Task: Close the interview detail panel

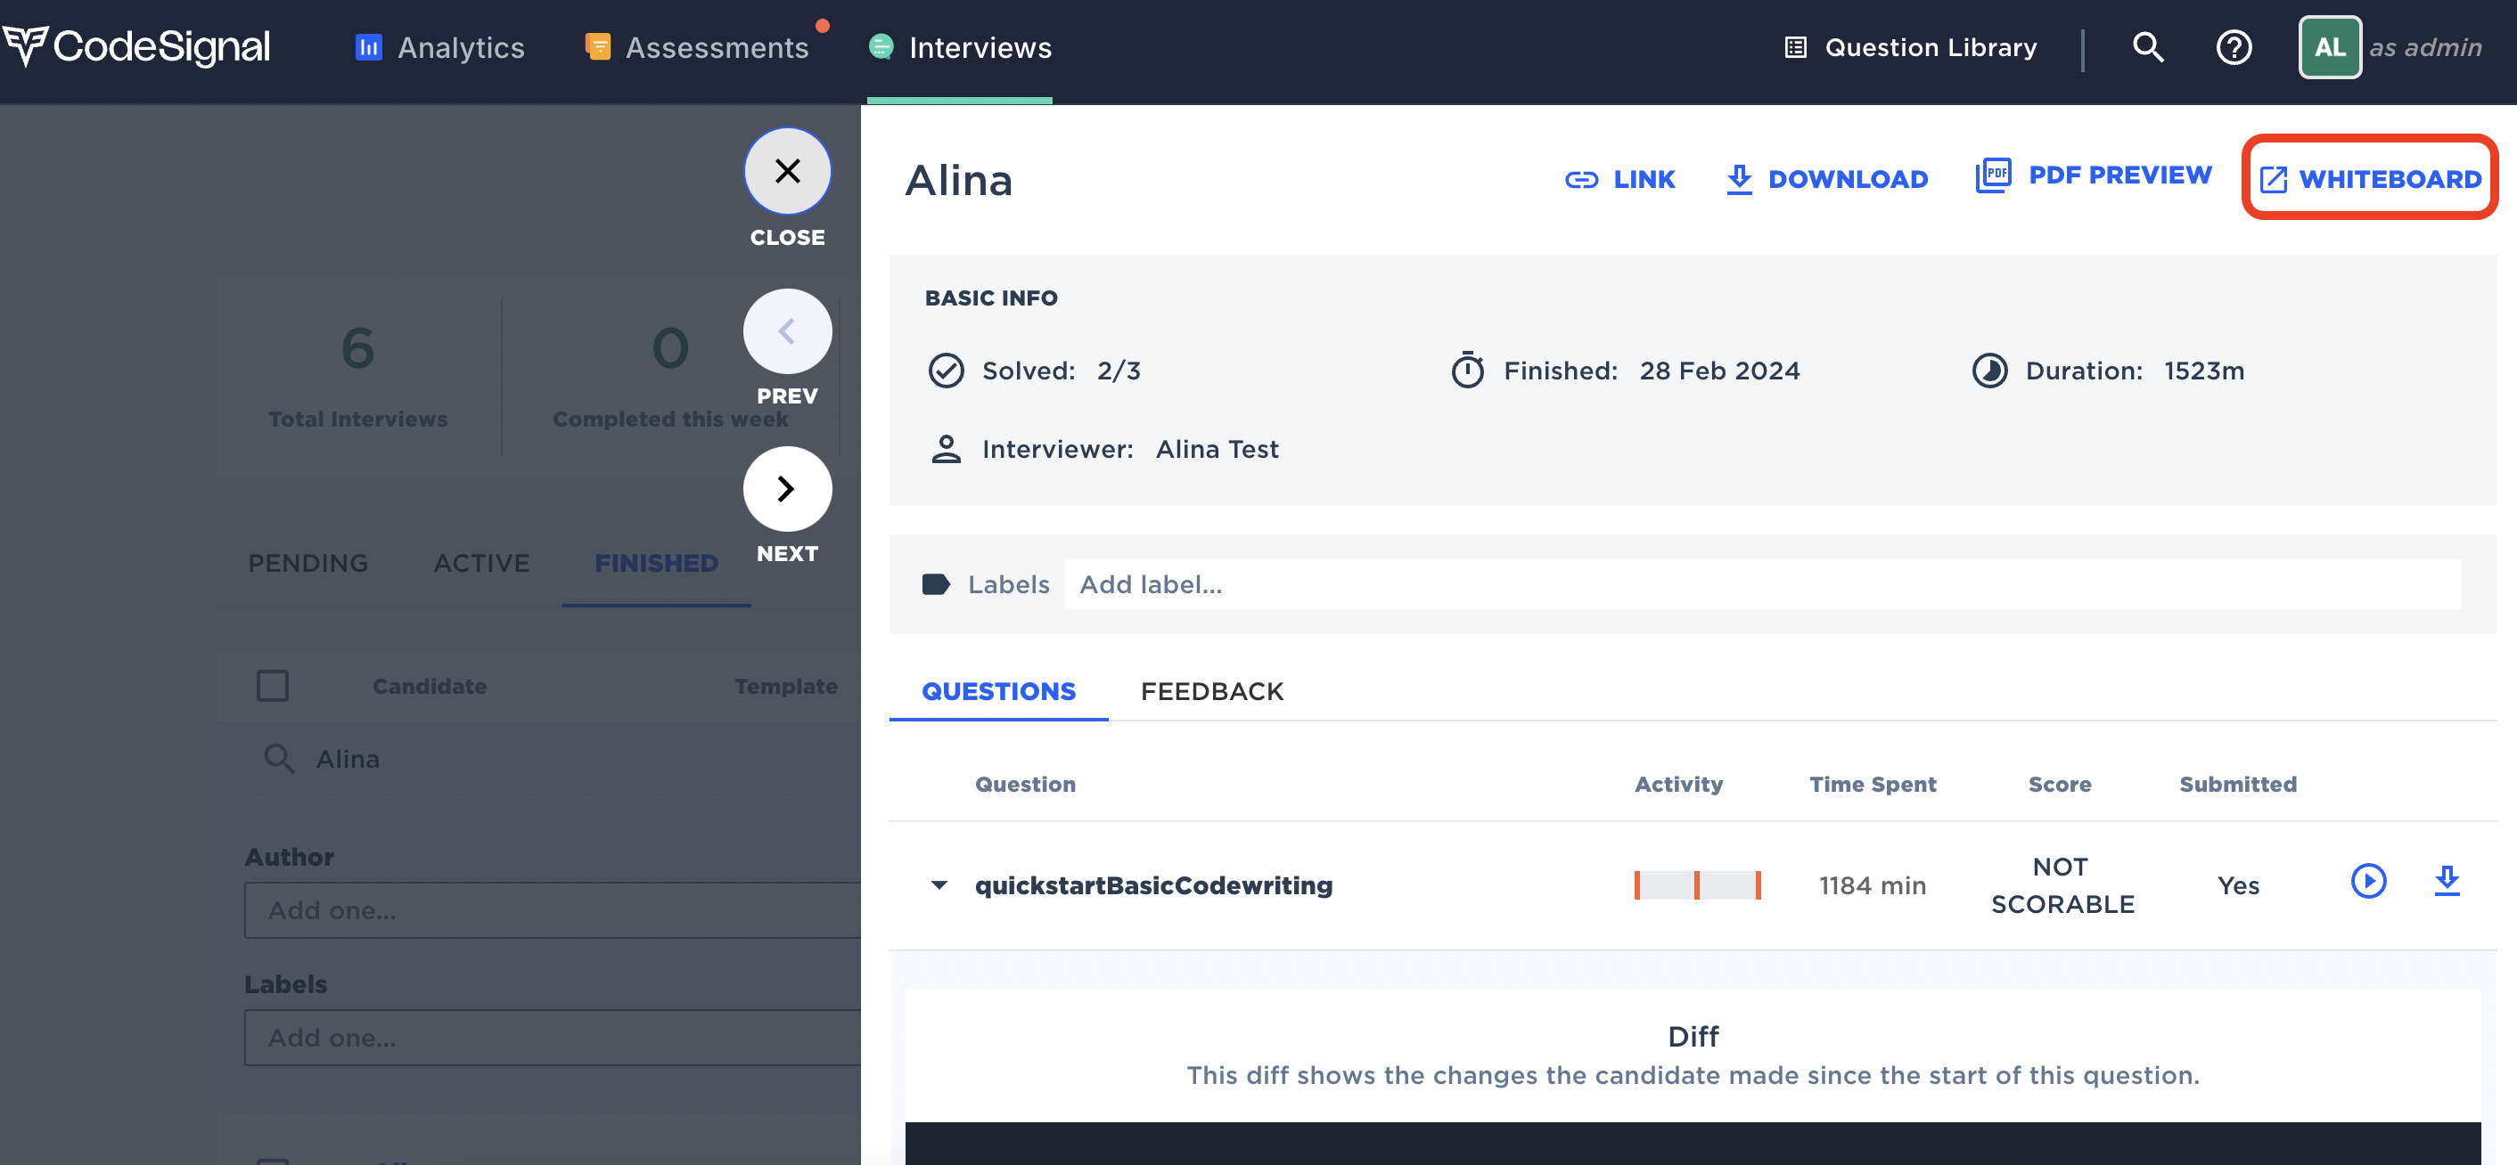Action: 786,171
